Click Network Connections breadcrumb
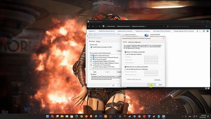 (x=138, y=26)
